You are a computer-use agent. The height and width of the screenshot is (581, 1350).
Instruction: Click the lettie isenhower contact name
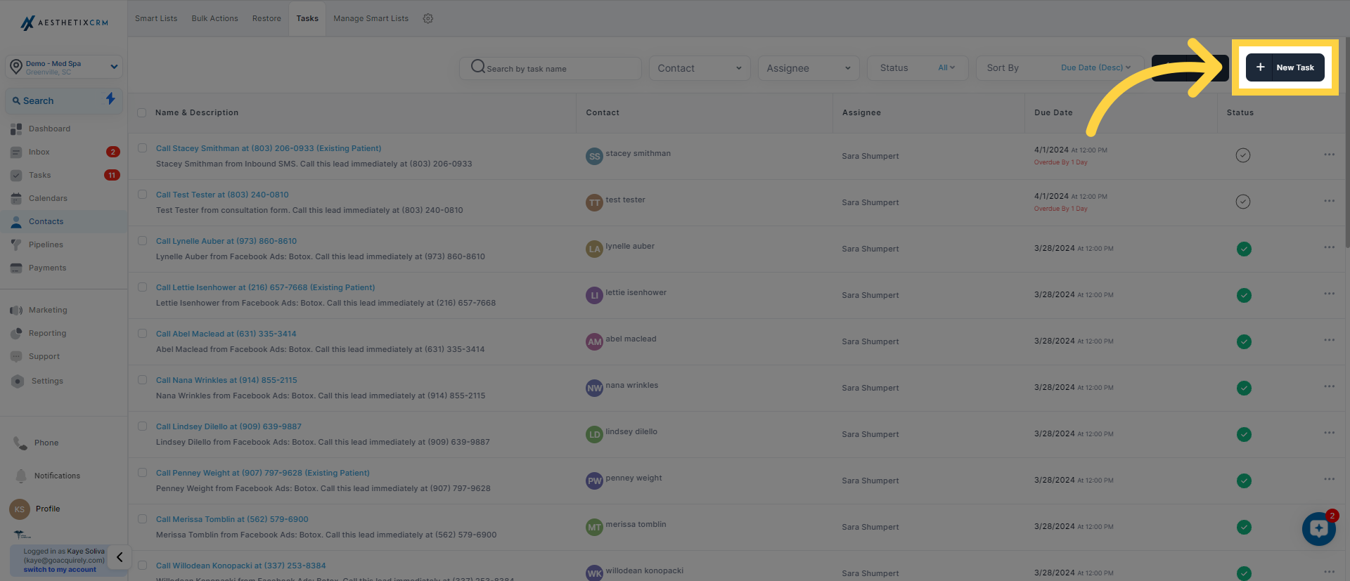[636, 292]
